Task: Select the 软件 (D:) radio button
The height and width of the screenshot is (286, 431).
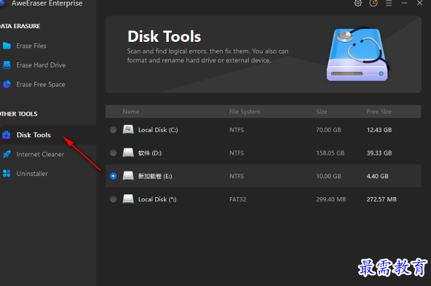Action: point(113,153)
